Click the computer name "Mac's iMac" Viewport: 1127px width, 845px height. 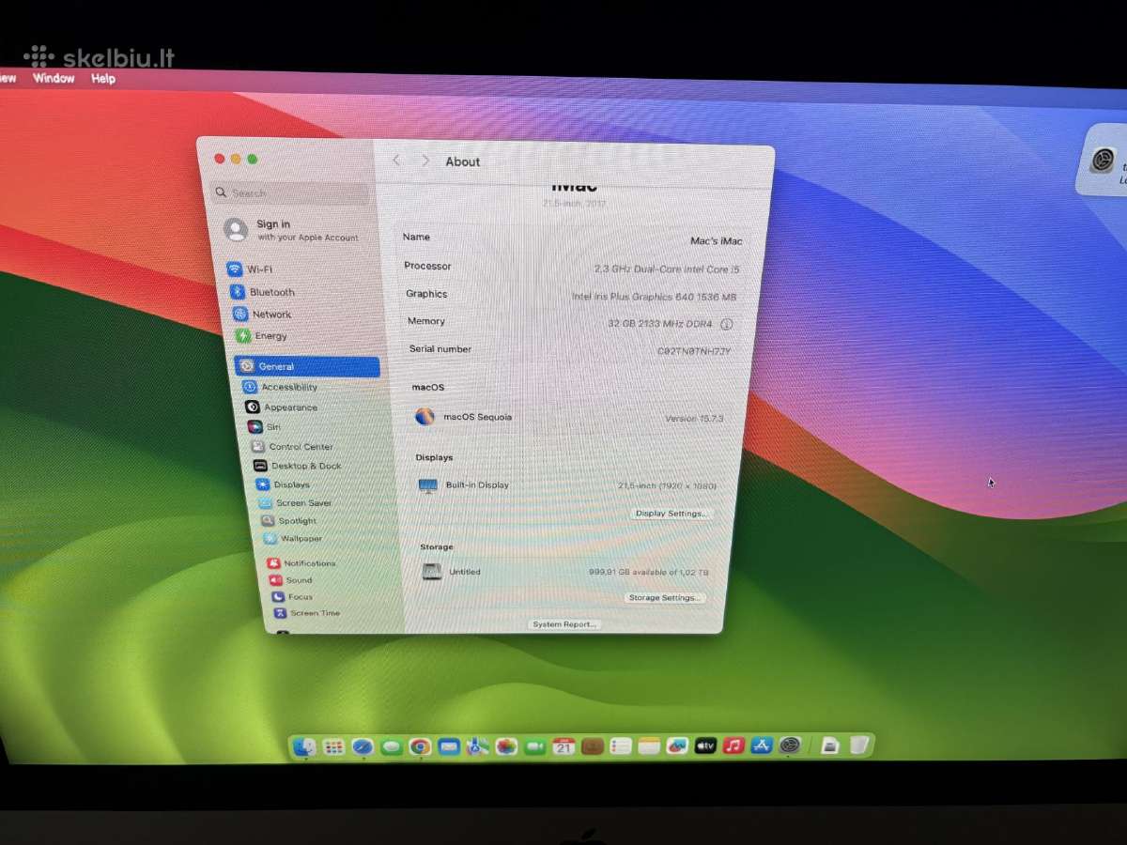pyautogui.click(x=716, y=241)
